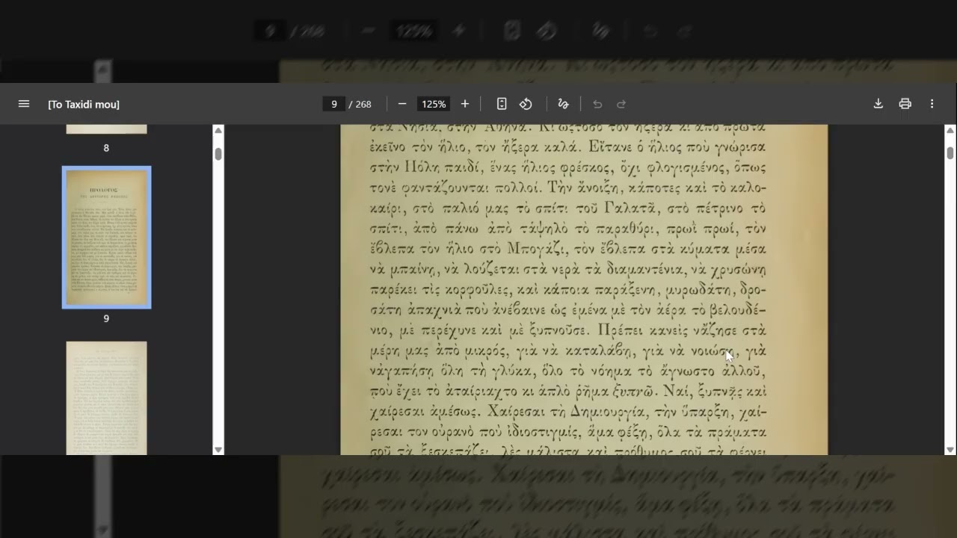Viewport: 957px width, 538px height.
Task: Click the zoom in plus icon
Action: point(465,104)
